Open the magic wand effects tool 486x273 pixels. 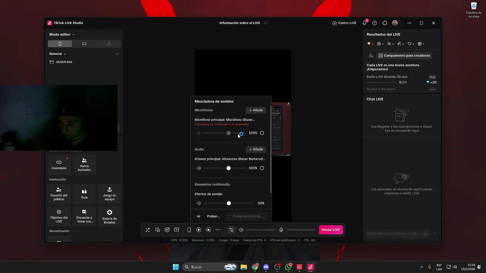pos(148,230)
